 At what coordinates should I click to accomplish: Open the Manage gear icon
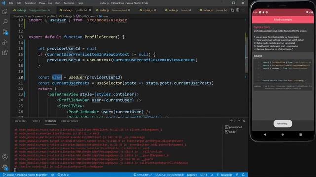[x=5, y=167]
